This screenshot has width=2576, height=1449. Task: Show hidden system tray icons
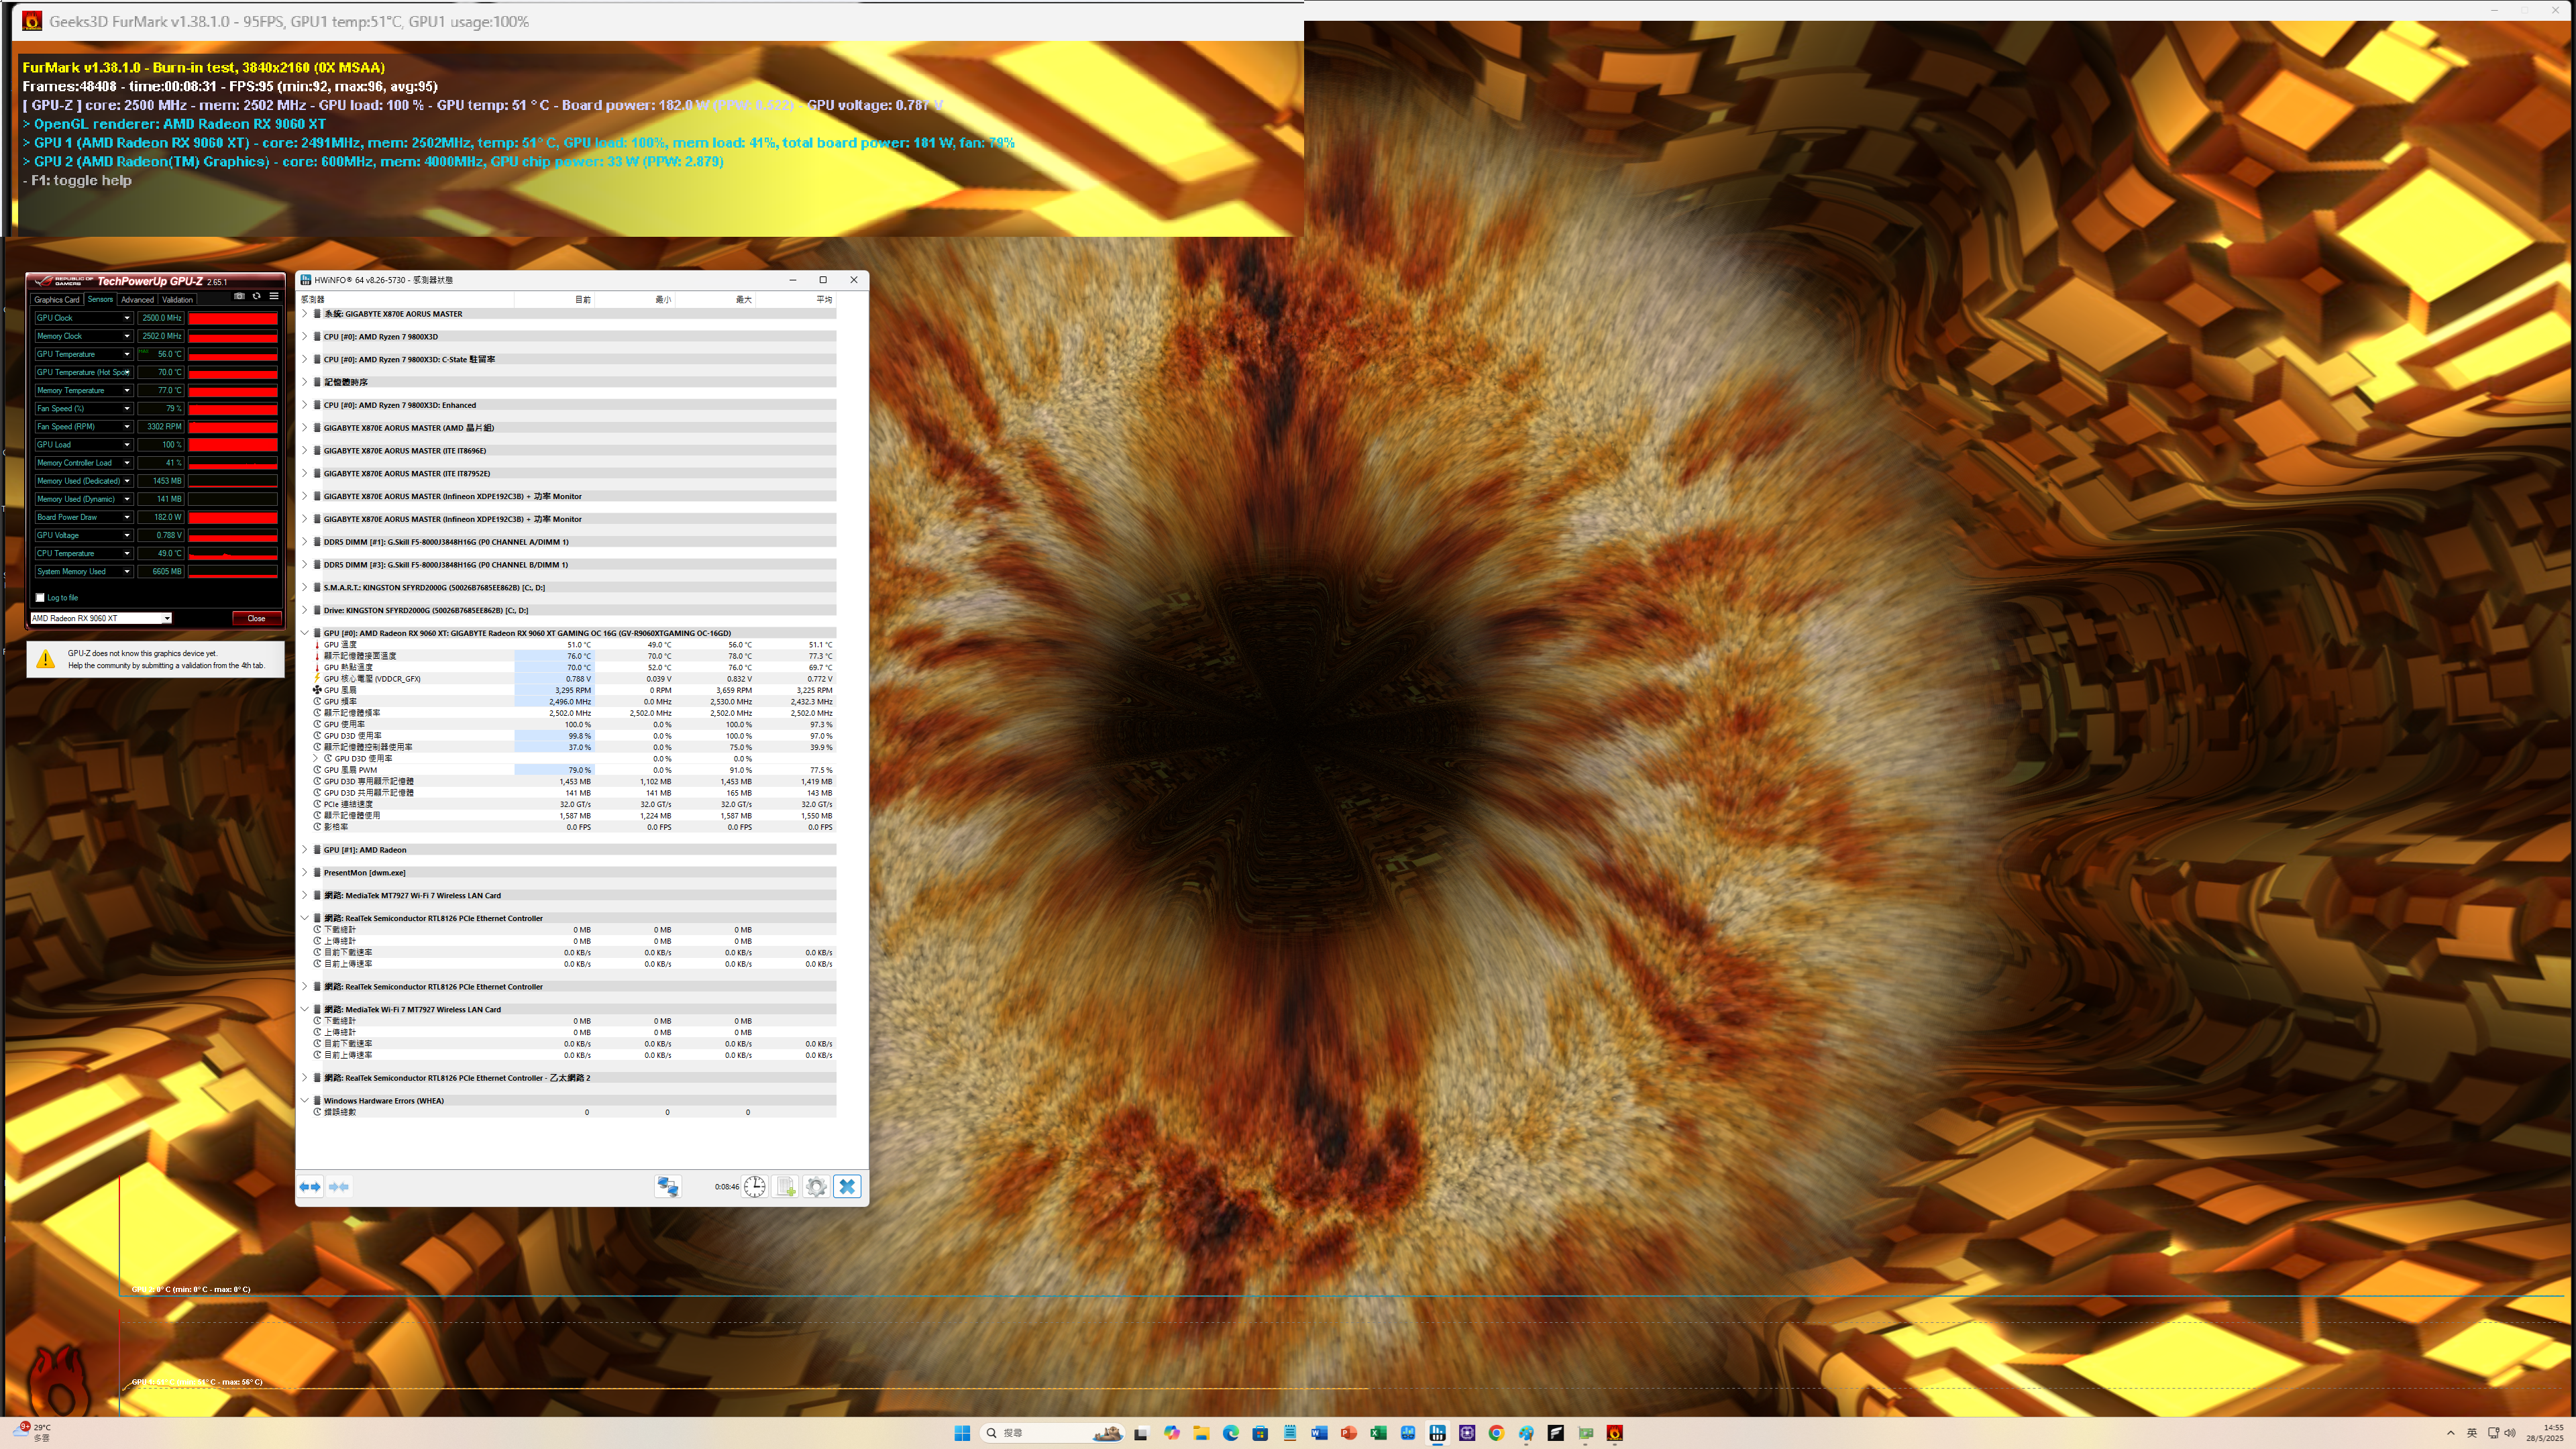pyautogui.click(x=2450, y=1433)
